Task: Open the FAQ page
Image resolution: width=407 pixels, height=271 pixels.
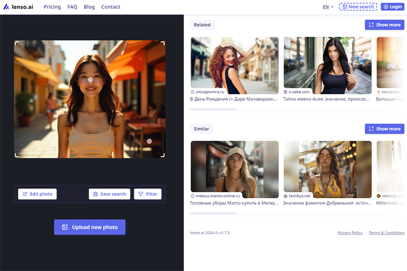Action: coord(72,7)
